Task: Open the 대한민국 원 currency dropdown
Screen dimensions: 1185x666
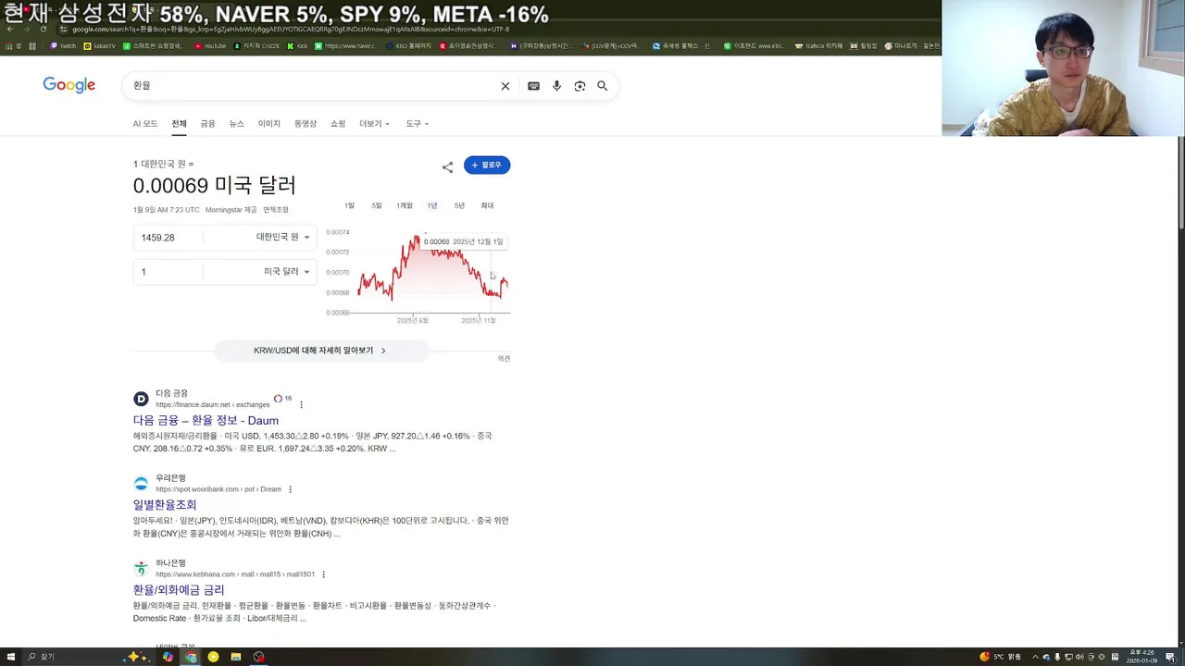Action: point(283,238)
